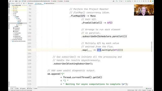This screenshot has width=162, height=91.
Task: Expand Scratches and Consoles node
Action: [11, 41]
